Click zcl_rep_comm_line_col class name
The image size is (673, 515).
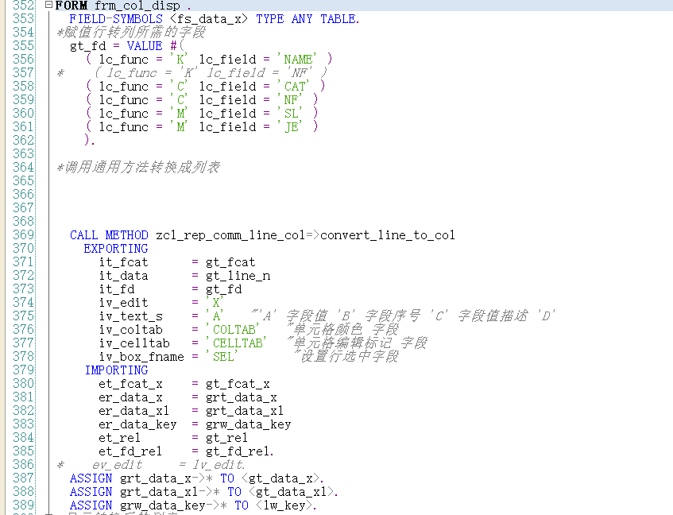tap(230, 234)
